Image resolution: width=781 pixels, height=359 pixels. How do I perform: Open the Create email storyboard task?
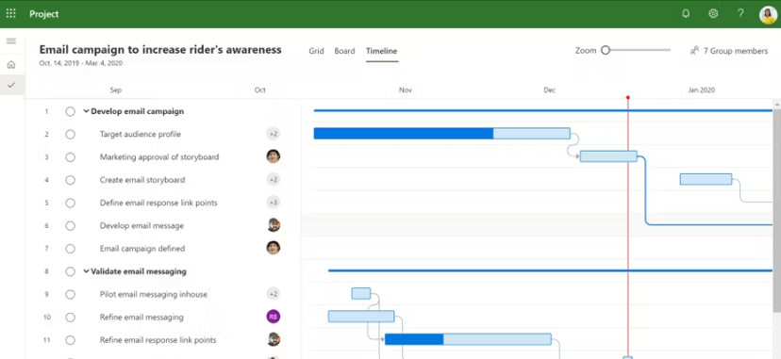coord(142,180)
